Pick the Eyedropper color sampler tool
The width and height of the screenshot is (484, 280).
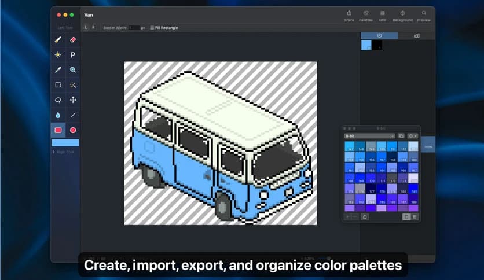(58, 70)
